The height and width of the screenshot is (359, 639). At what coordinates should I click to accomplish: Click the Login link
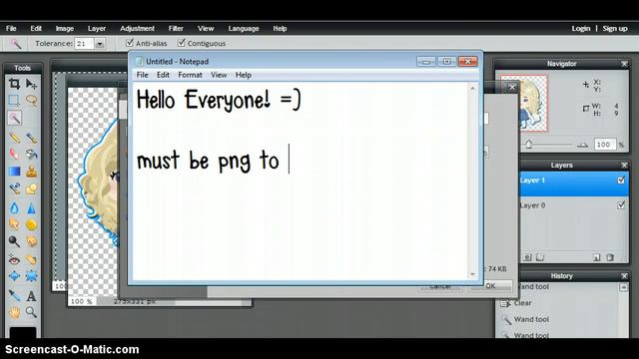coord(581,29)
